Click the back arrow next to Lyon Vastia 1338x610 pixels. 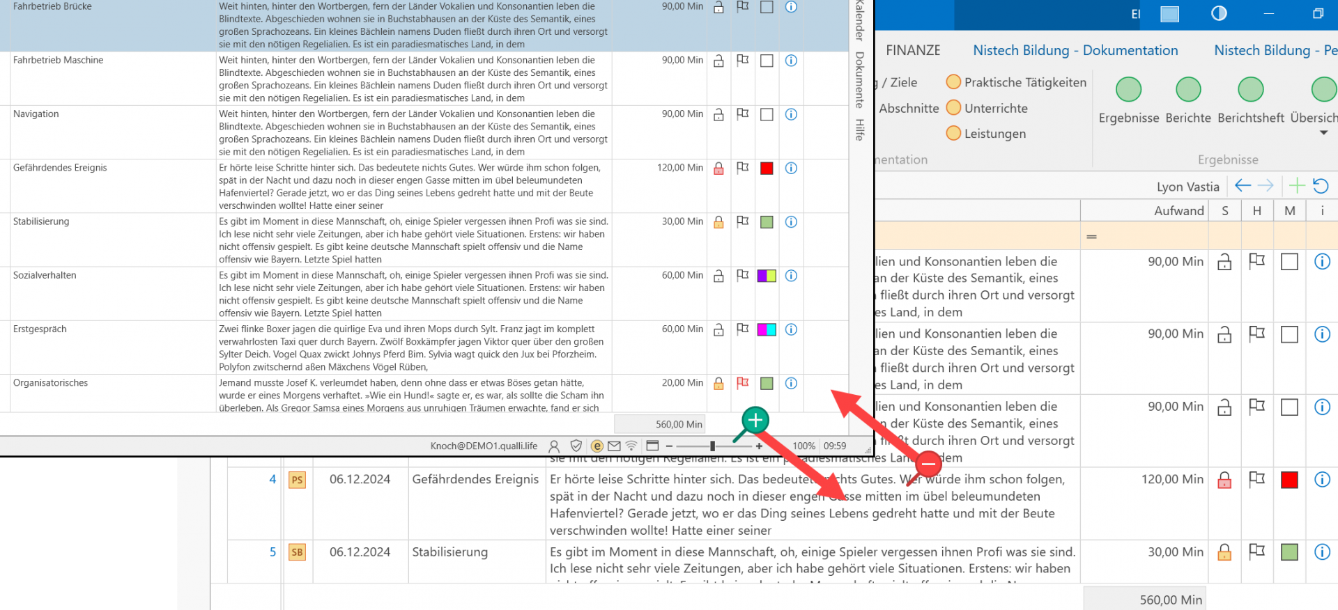pos(1243,185)
